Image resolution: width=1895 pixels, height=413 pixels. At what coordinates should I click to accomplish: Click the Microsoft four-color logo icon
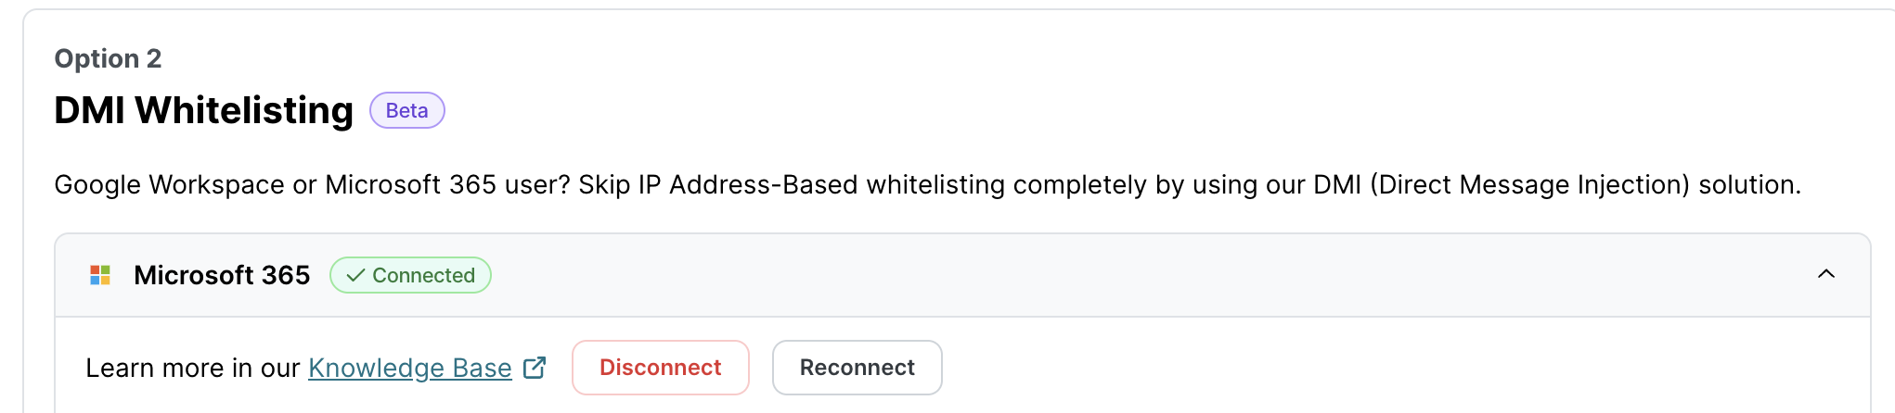point(100,275)
